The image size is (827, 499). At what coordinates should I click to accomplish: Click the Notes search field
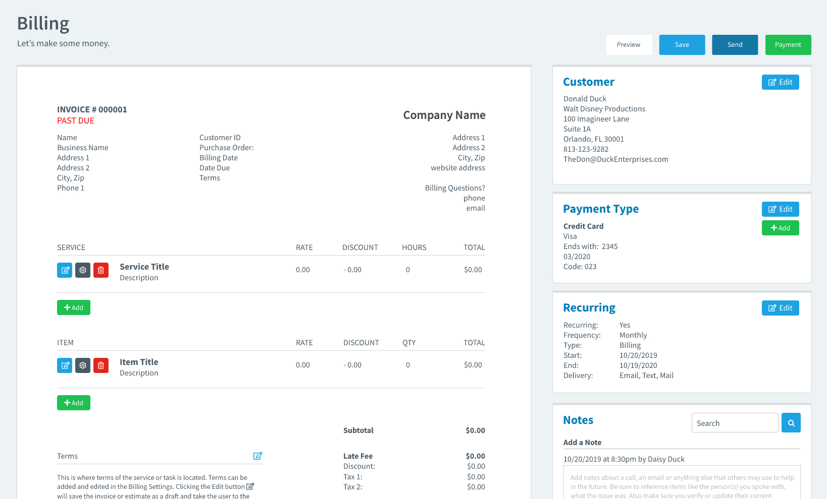(735, 422)
